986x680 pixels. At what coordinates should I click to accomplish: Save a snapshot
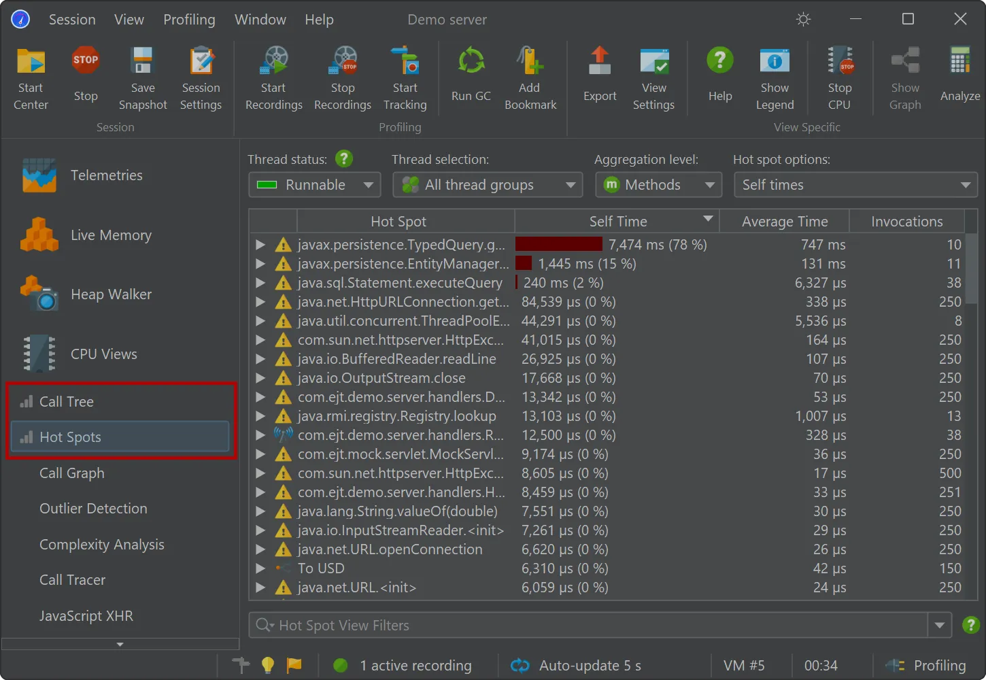coord(143,78)
